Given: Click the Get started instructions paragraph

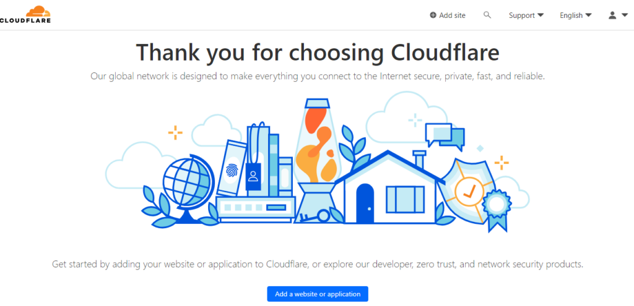Looking at the screenshot, I should point(317,264).
